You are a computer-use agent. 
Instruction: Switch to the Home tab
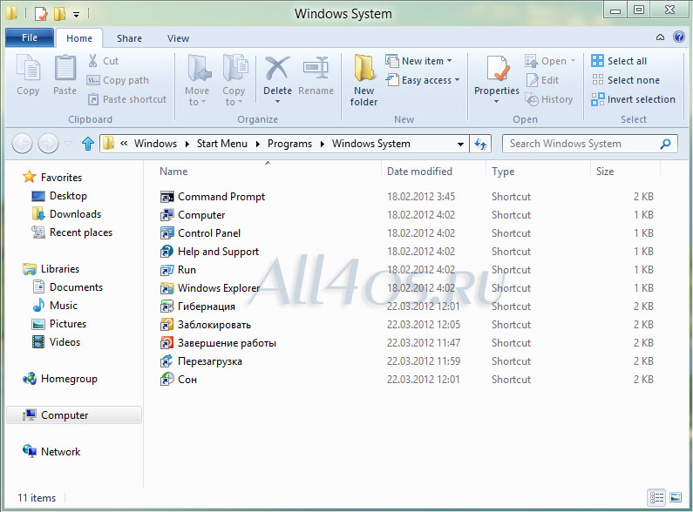(x=79, y=38)
